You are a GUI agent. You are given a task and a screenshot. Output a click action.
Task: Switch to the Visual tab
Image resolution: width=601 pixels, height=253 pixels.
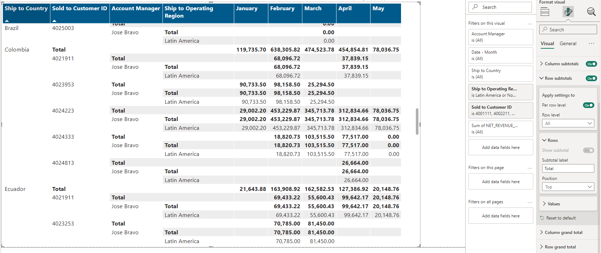click(x=547, y=43)
